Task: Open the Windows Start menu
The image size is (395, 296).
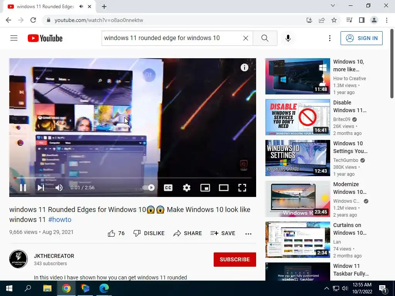Action: tap(9, 288)
